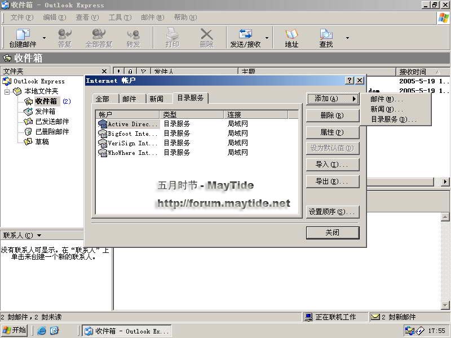Collapse the Local Folders (本地文件夹) tree node

(x=7, y=91)
